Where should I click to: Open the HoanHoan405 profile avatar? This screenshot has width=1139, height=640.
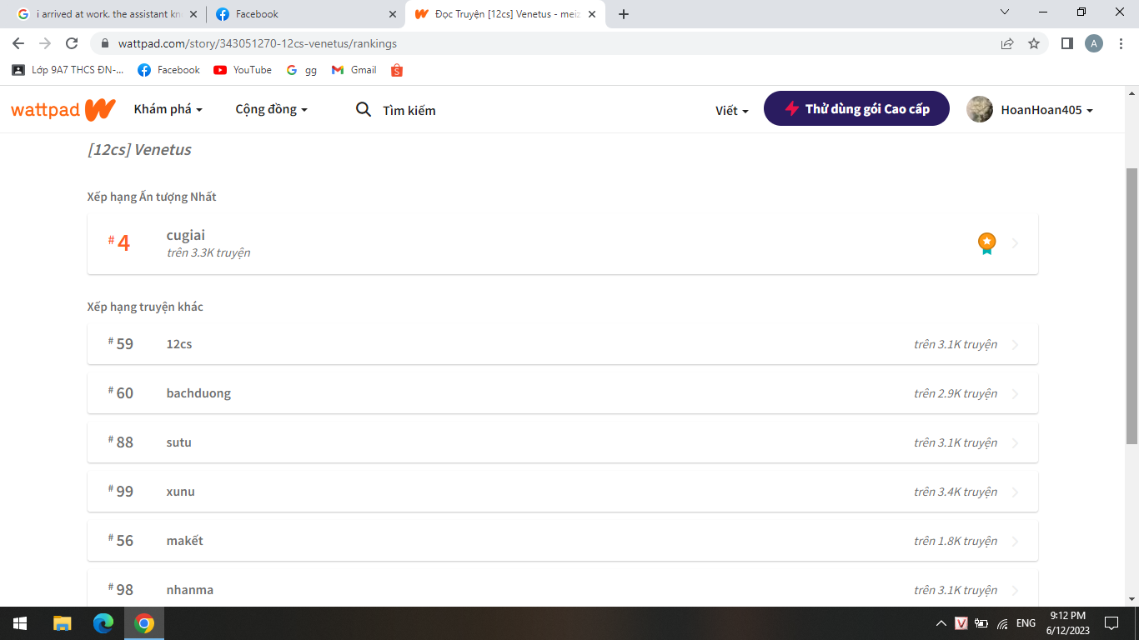[980, 109]
